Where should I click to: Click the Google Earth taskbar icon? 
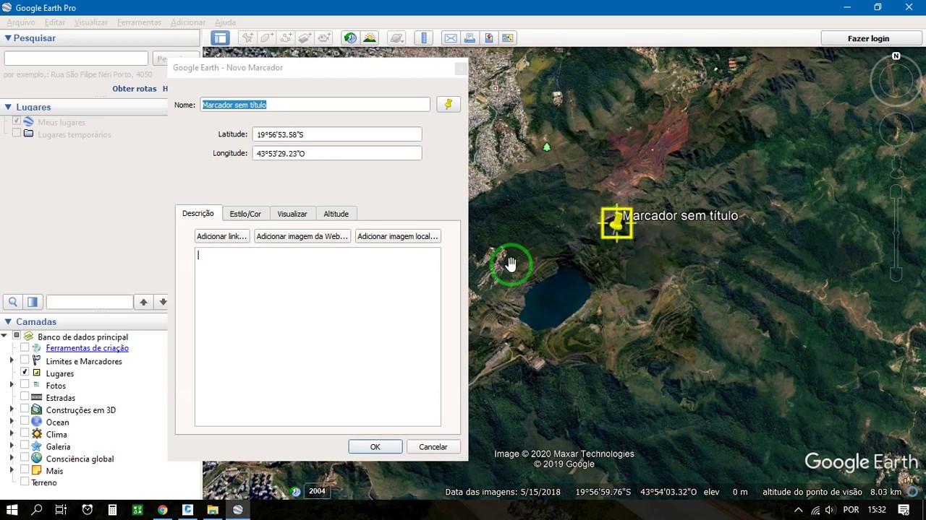coord(237,510)
